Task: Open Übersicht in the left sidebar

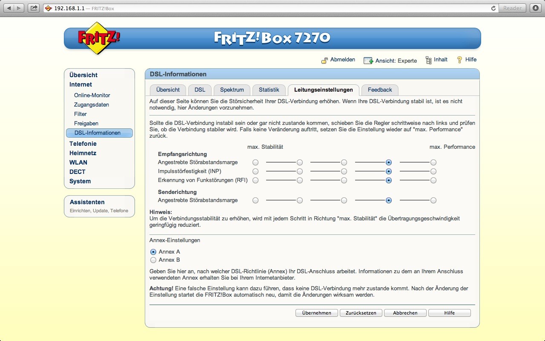Action: (x=83, y=75)
